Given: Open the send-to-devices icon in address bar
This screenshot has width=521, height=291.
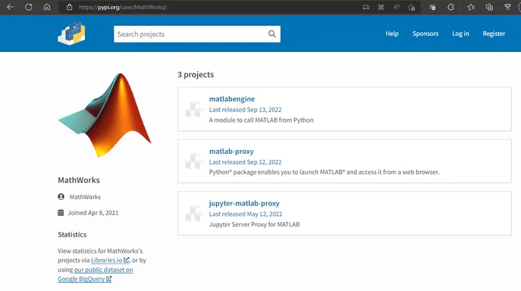Looking at the screenshot, I should [365, 7].
